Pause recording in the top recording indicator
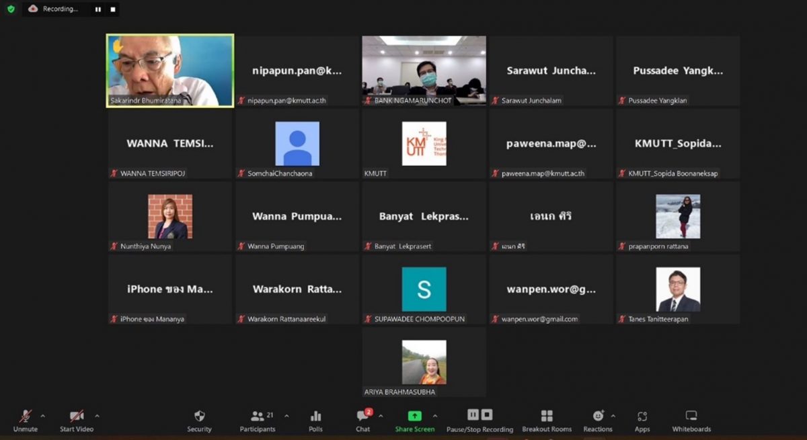This screenshot has height=440, width=807. tap(98, 9)
